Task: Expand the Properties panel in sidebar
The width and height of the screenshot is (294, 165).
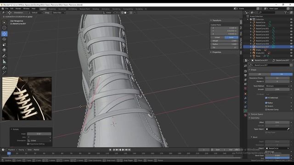Action: point(211,52)
